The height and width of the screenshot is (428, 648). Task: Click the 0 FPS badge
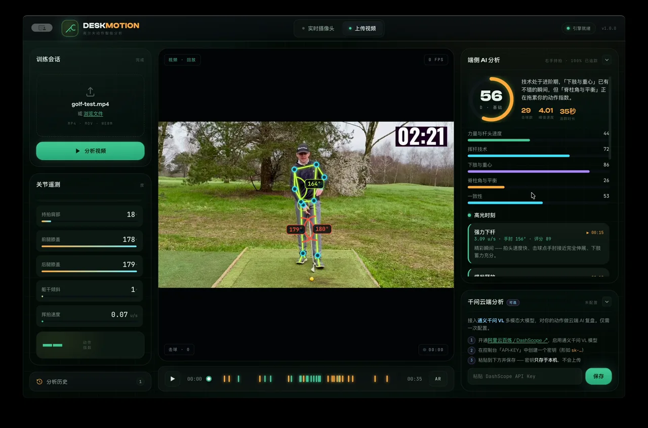(x=435, y=60)
